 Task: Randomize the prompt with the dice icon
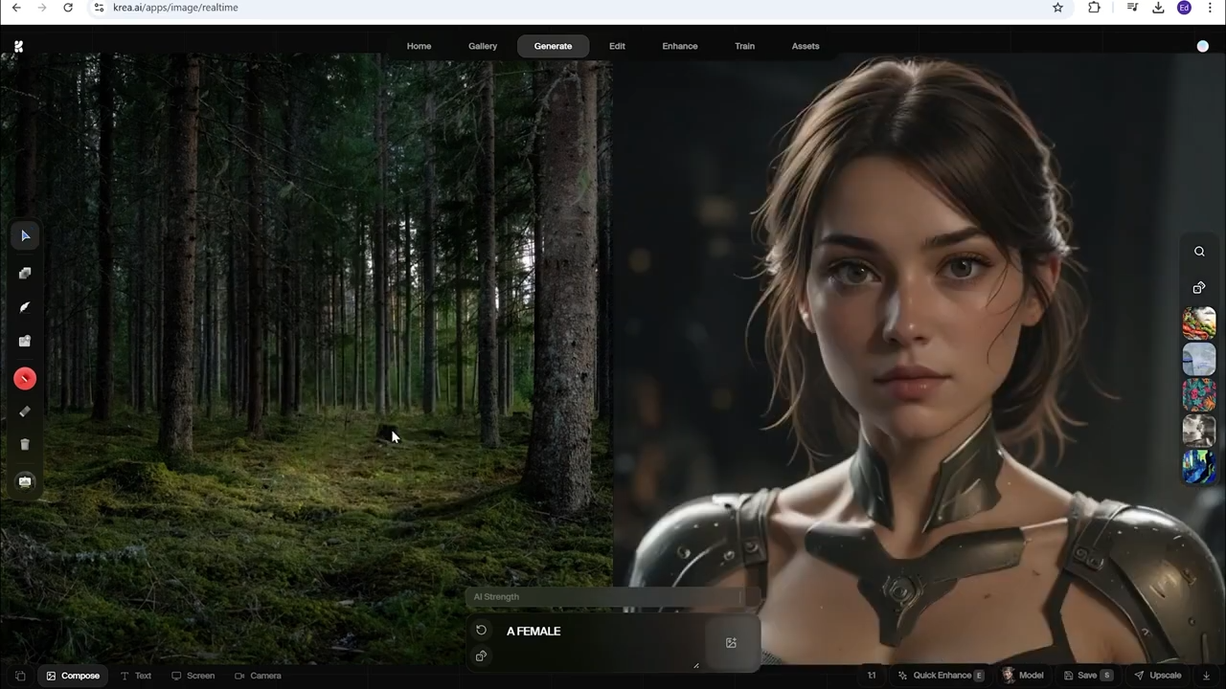click(482, 656)
